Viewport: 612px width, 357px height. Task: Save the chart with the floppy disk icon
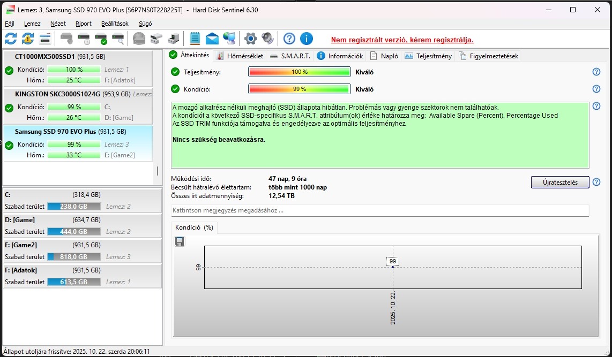click(180, 241)
